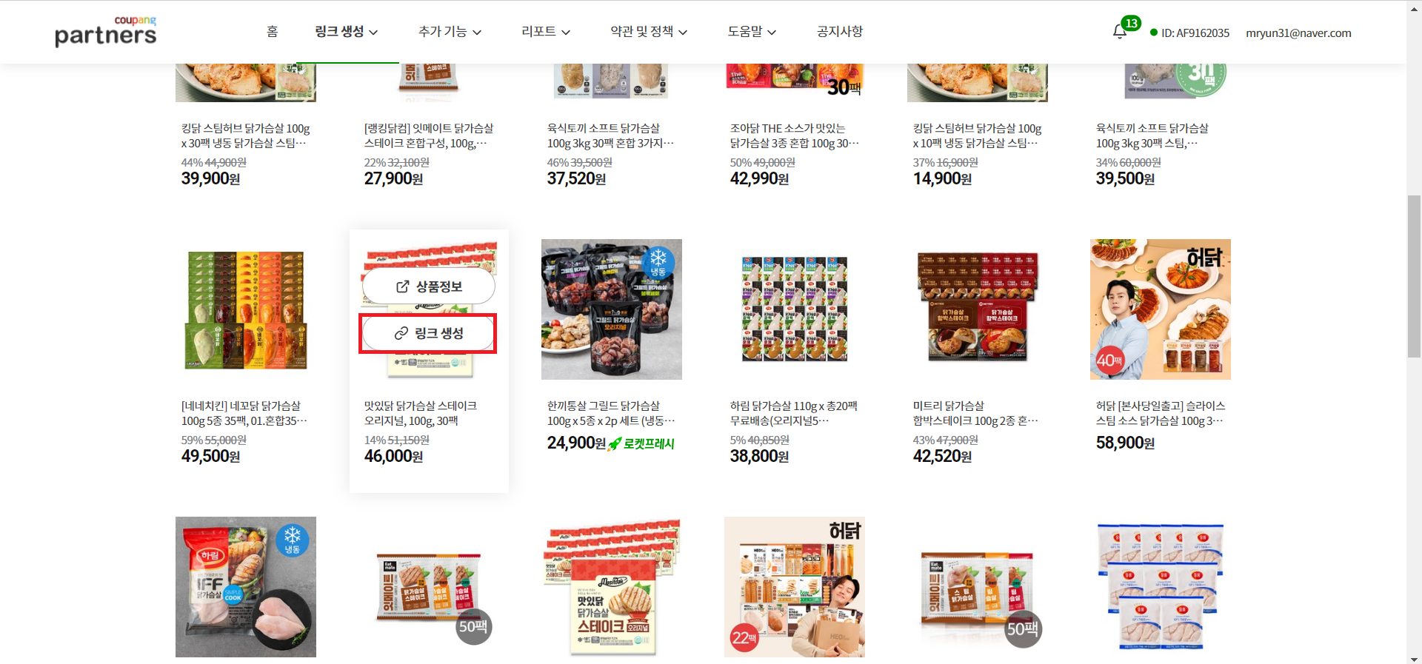The image size is (1422, 664).
Task: Click the Coupang Partners logo
Action: (105, 31)
